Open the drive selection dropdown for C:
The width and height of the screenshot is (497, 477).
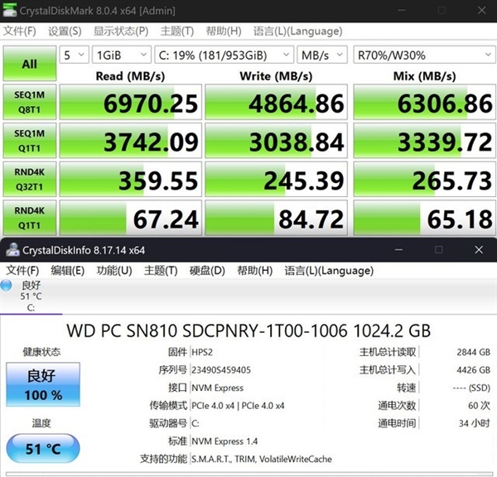pos(223,55)
